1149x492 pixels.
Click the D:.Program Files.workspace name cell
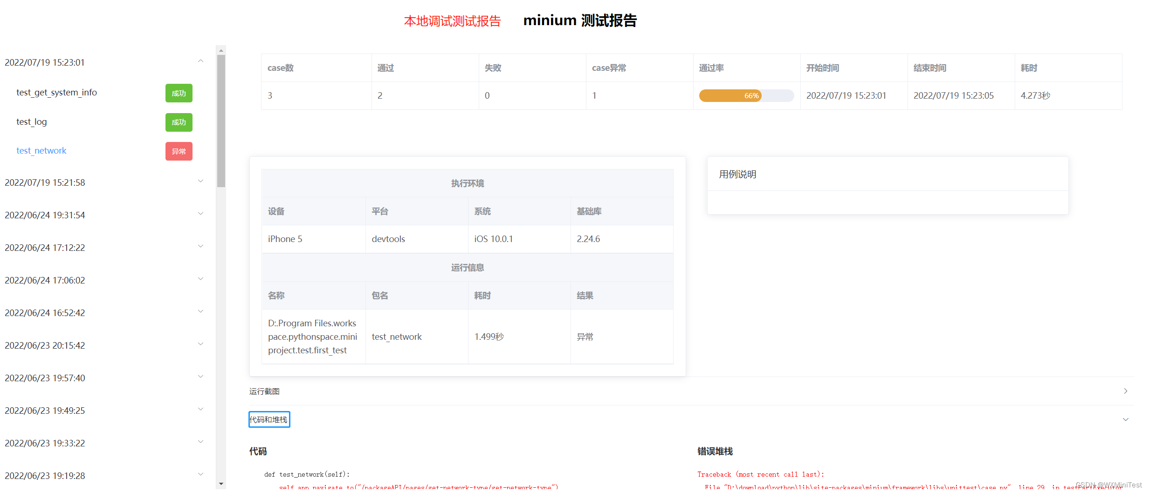[x=313, y=337]
